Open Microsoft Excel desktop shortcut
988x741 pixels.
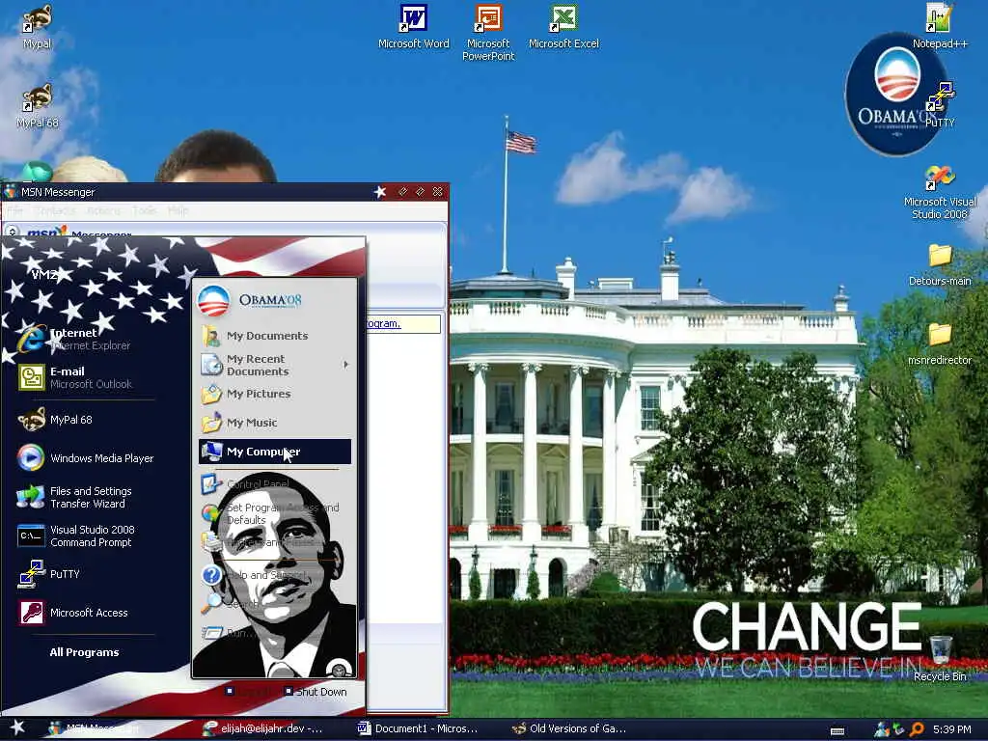coord(563,26)
